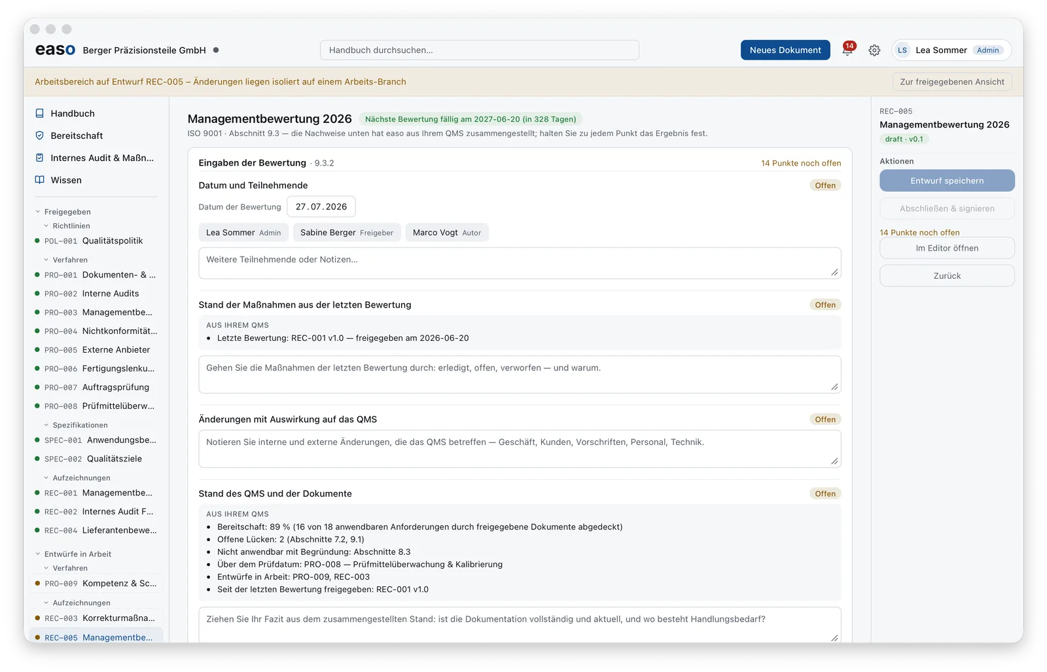1047x672 pixels.
Task: Open REC-004 Lieferantenbewertung
Action: [96, 531]
